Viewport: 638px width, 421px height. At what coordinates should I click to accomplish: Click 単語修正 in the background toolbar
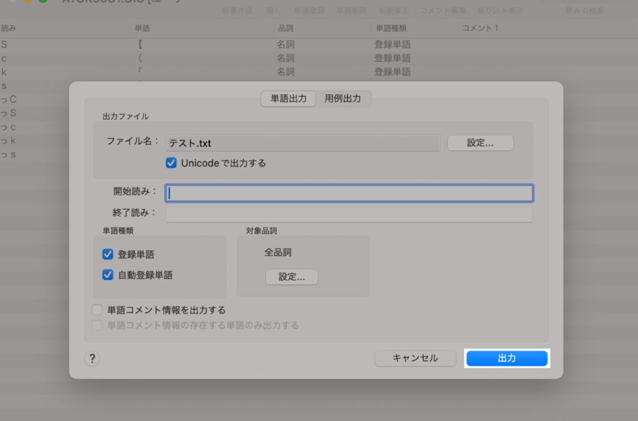[x=394, y=11]
